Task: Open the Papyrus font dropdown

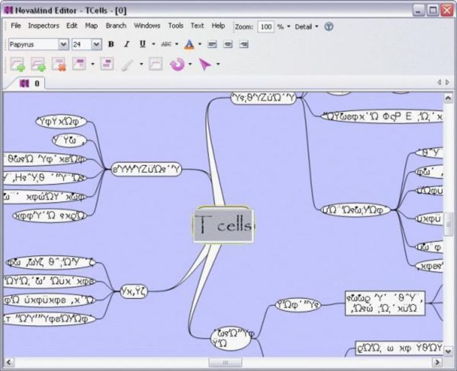Action: (x=63, y=45)
